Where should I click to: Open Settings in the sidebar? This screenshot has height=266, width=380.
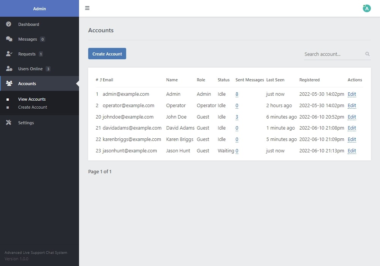(40, 123)
